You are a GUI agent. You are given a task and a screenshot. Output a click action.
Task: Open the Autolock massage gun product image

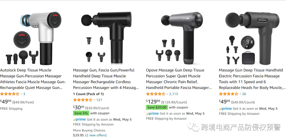32,38
